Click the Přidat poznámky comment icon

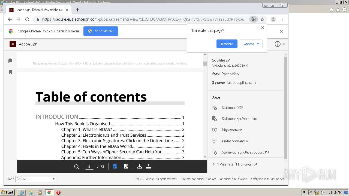214,141
